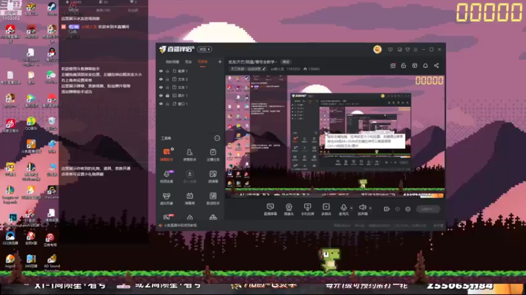Add a 多媒体 media source
526x295 pixels.
[x=326, y=209]
